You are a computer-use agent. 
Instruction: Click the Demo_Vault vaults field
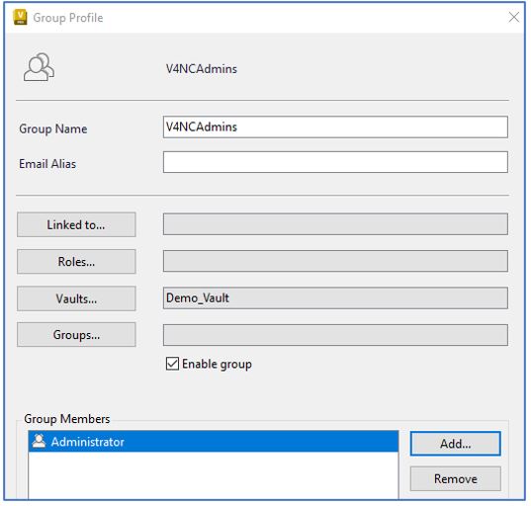tap(335, 298)
